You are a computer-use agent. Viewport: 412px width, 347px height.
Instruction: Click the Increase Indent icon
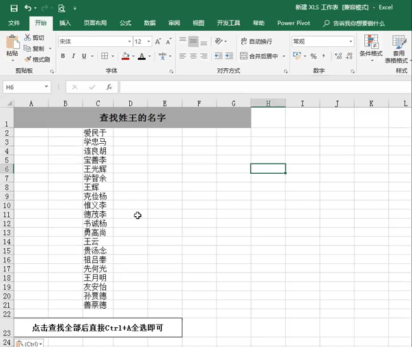pos(229,56)
